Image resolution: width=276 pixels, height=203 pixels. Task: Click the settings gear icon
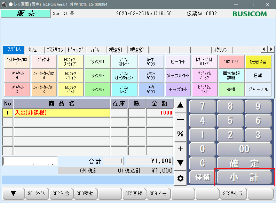[180, 178]
